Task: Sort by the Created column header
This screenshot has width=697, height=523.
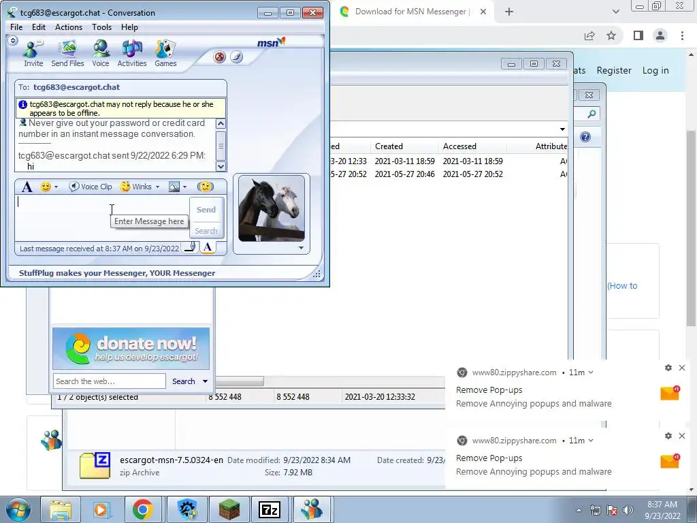Action: [x=406, y=146]
